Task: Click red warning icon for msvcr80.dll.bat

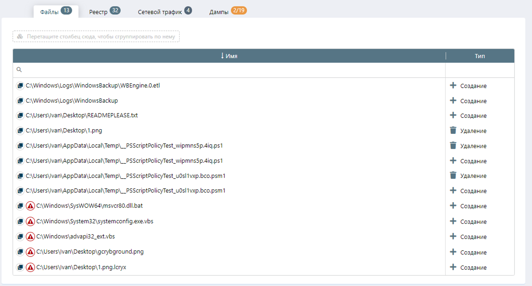Action: pyautogui.click(x=30, y=206)
